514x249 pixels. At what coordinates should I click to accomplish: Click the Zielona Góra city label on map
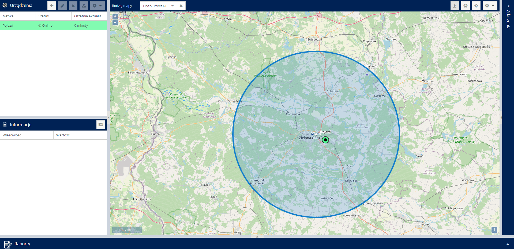tap(309, 138)
